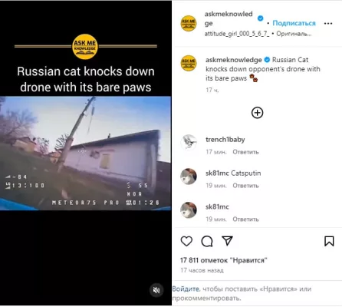Open trench1baby's profile picture
The image size is (342, 307).
pos(189,142)
